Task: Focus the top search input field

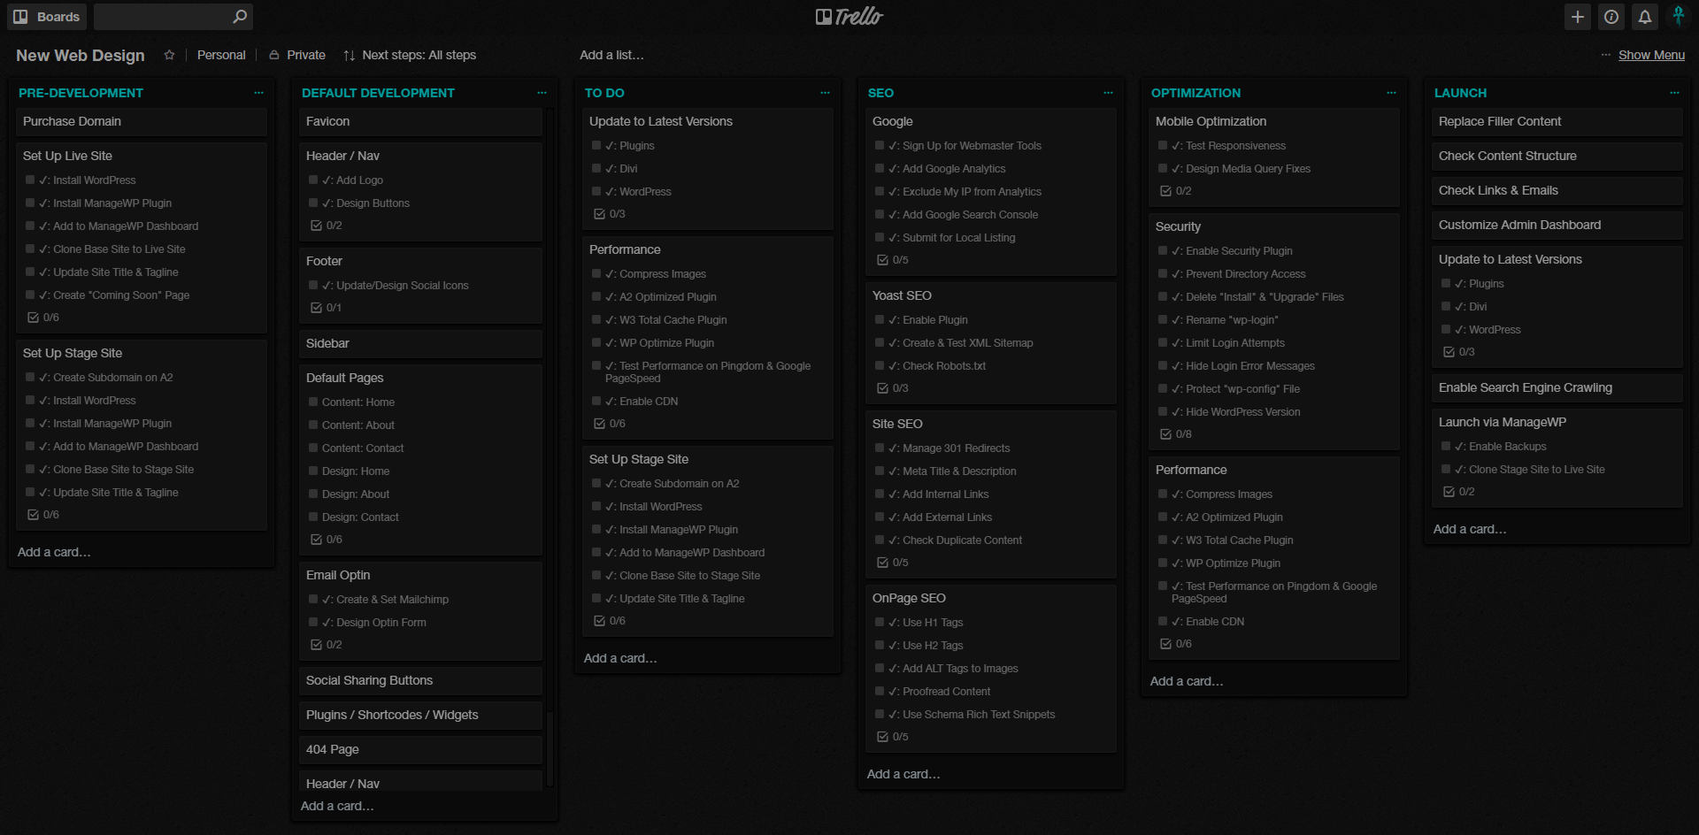Action: pos(173,17)
